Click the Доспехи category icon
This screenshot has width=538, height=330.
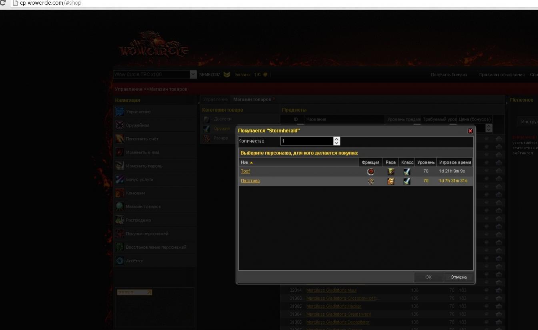coord(206,119)
